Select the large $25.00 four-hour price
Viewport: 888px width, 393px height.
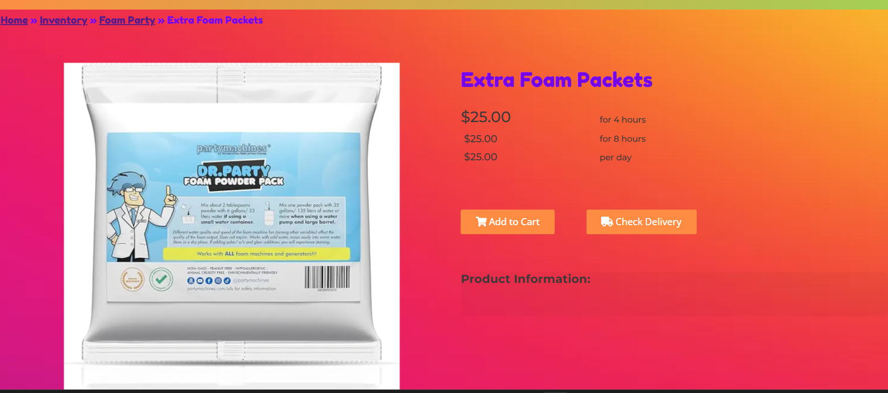click(486, 117)
